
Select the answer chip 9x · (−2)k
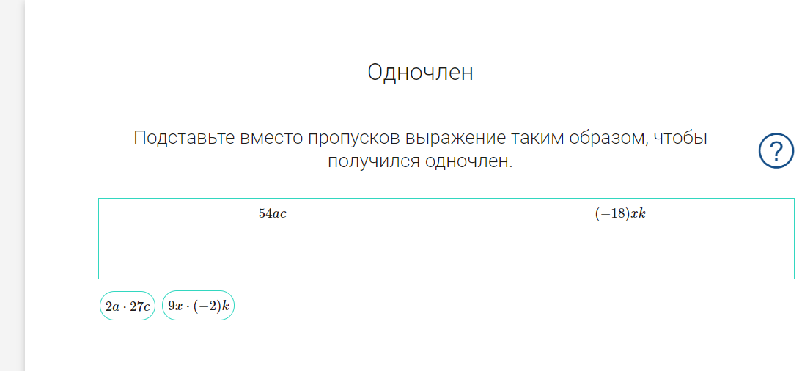click(199, 306)
